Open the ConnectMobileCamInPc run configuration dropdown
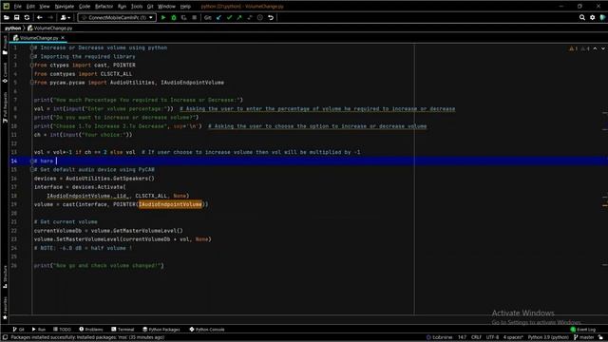 117,17
